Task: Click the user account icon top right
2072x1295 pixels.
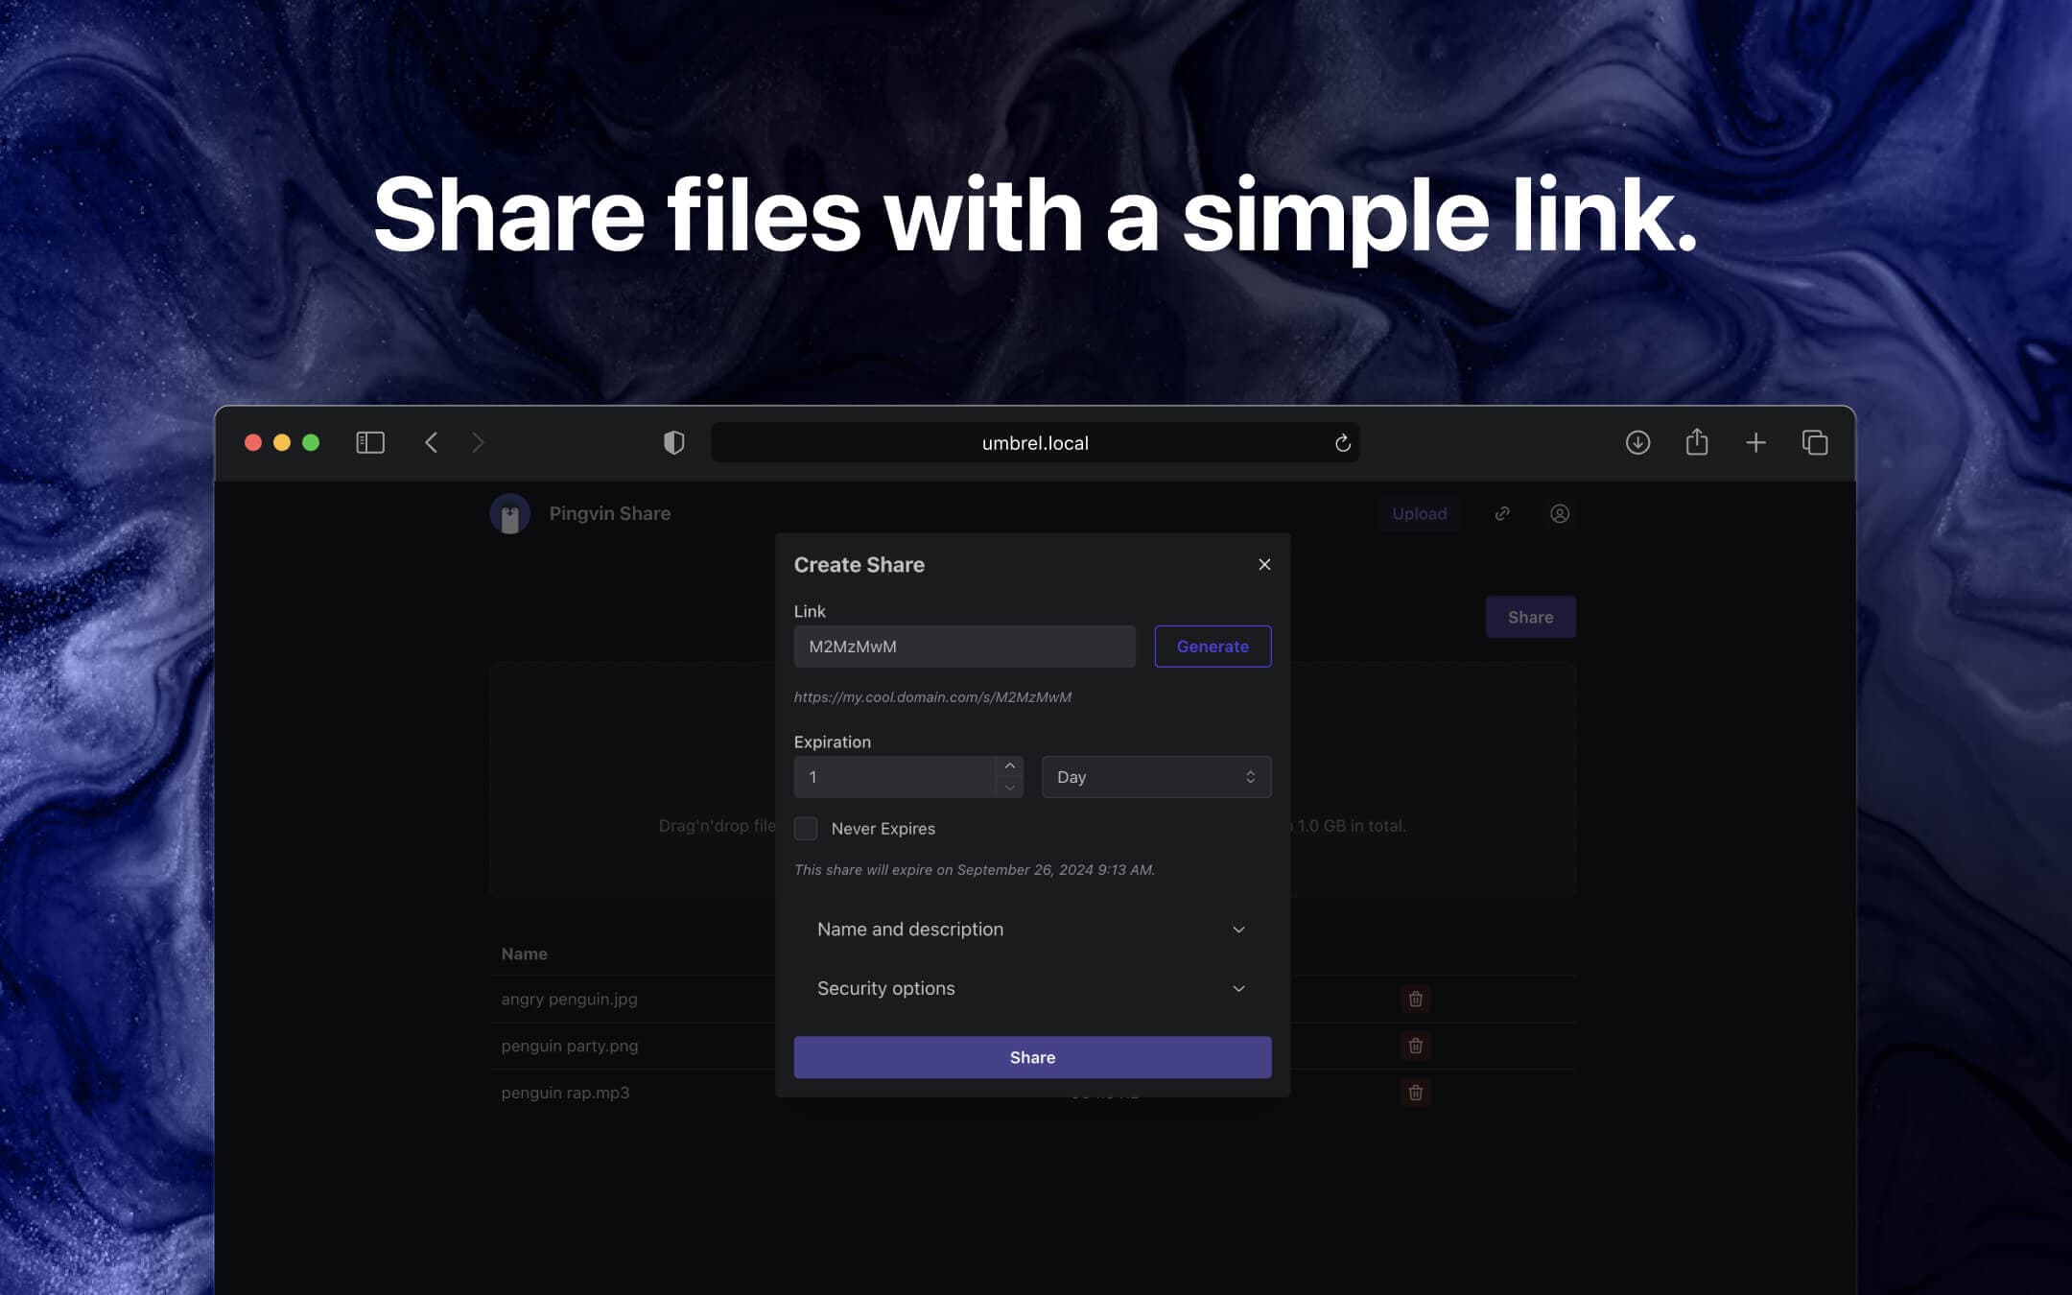Action: (1561, 513)
